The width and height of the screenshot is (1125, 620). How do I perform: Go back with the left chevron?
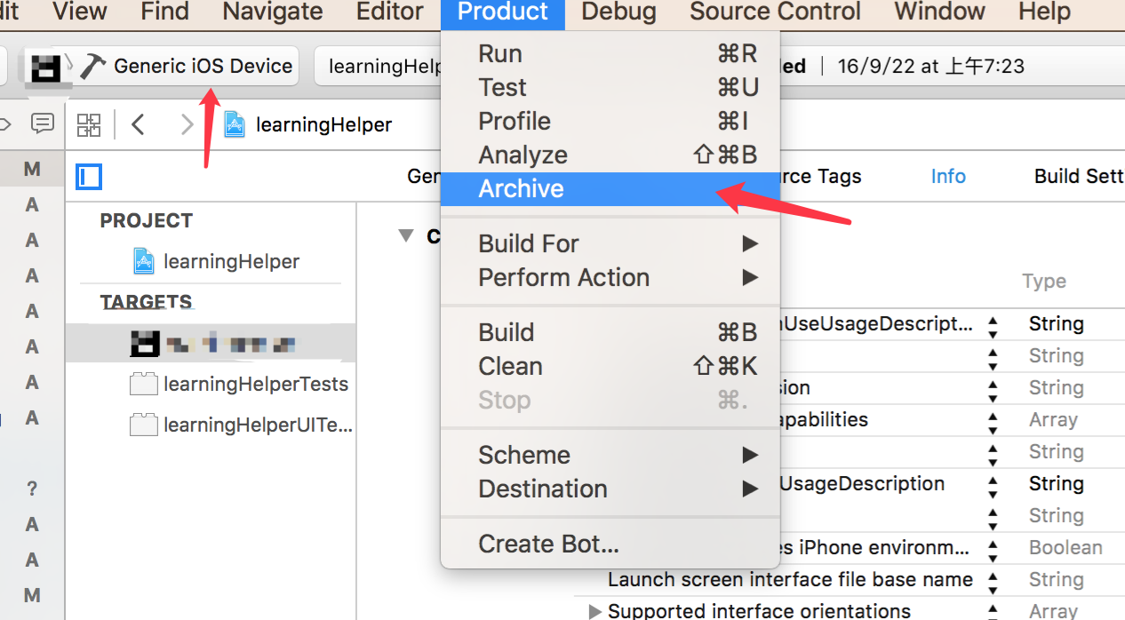click(x=138, y=124)
